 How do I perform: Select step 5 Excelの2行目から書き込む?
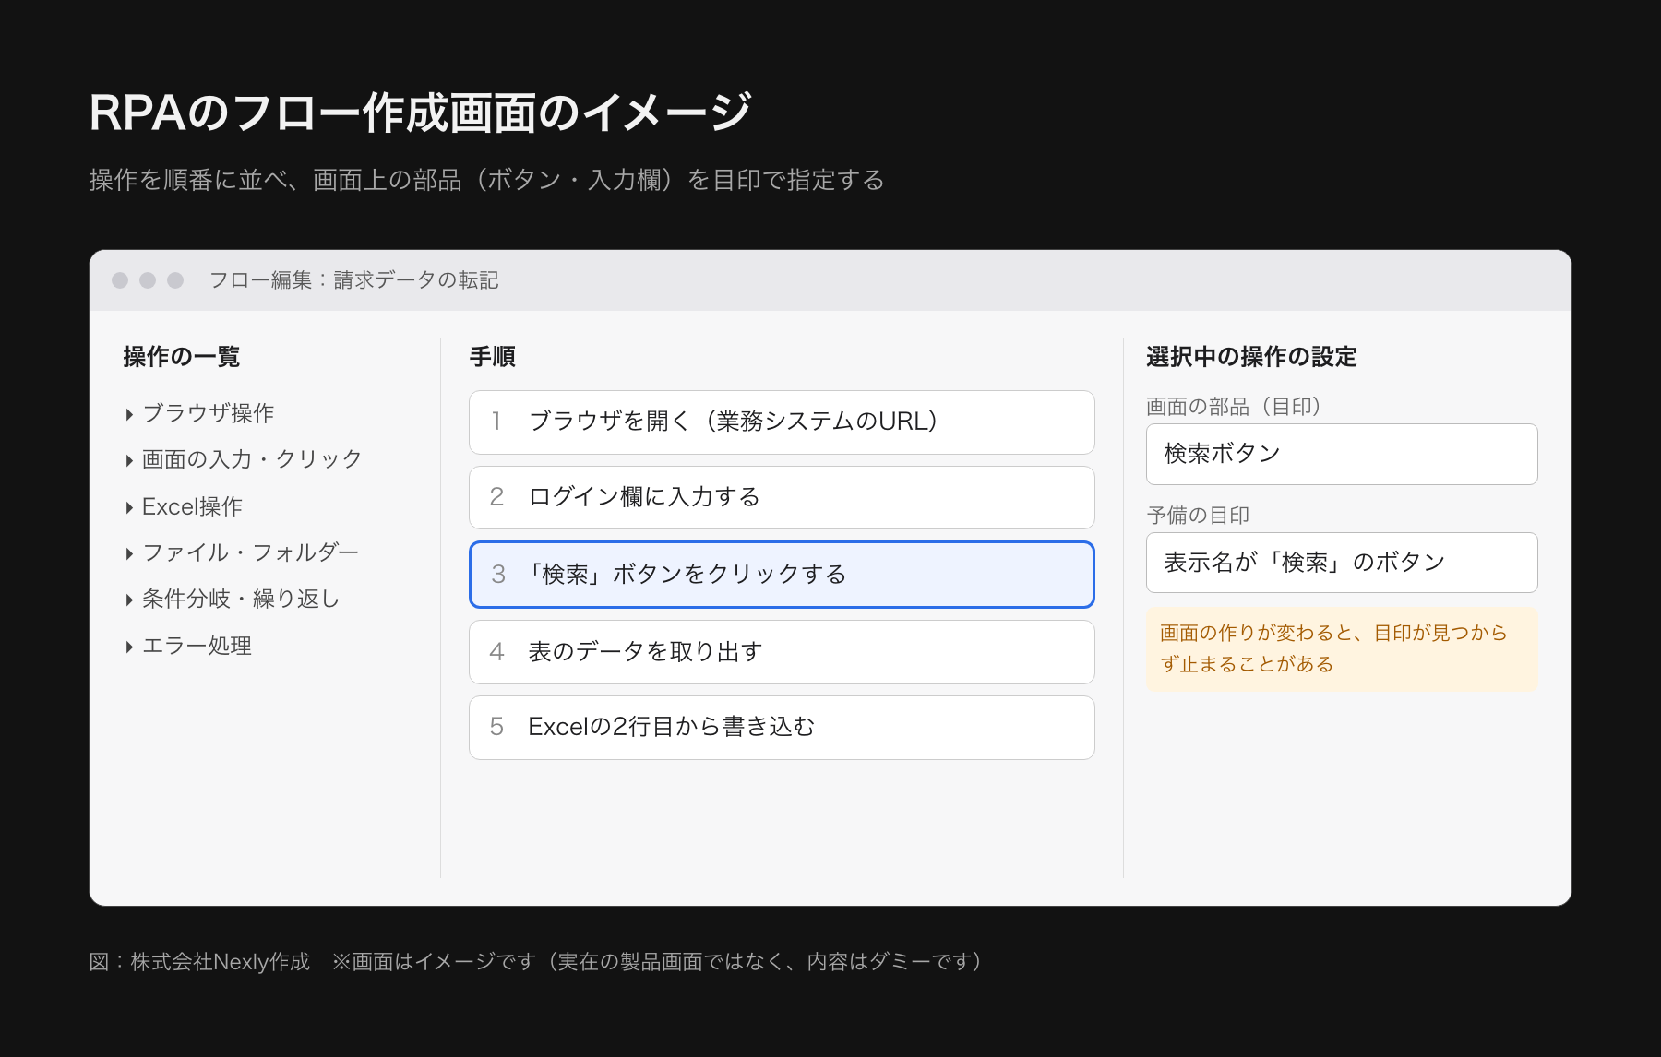point(782,728)
